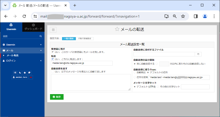Reload the page
This screenshot has width=220, height=117.
(24, 16)
